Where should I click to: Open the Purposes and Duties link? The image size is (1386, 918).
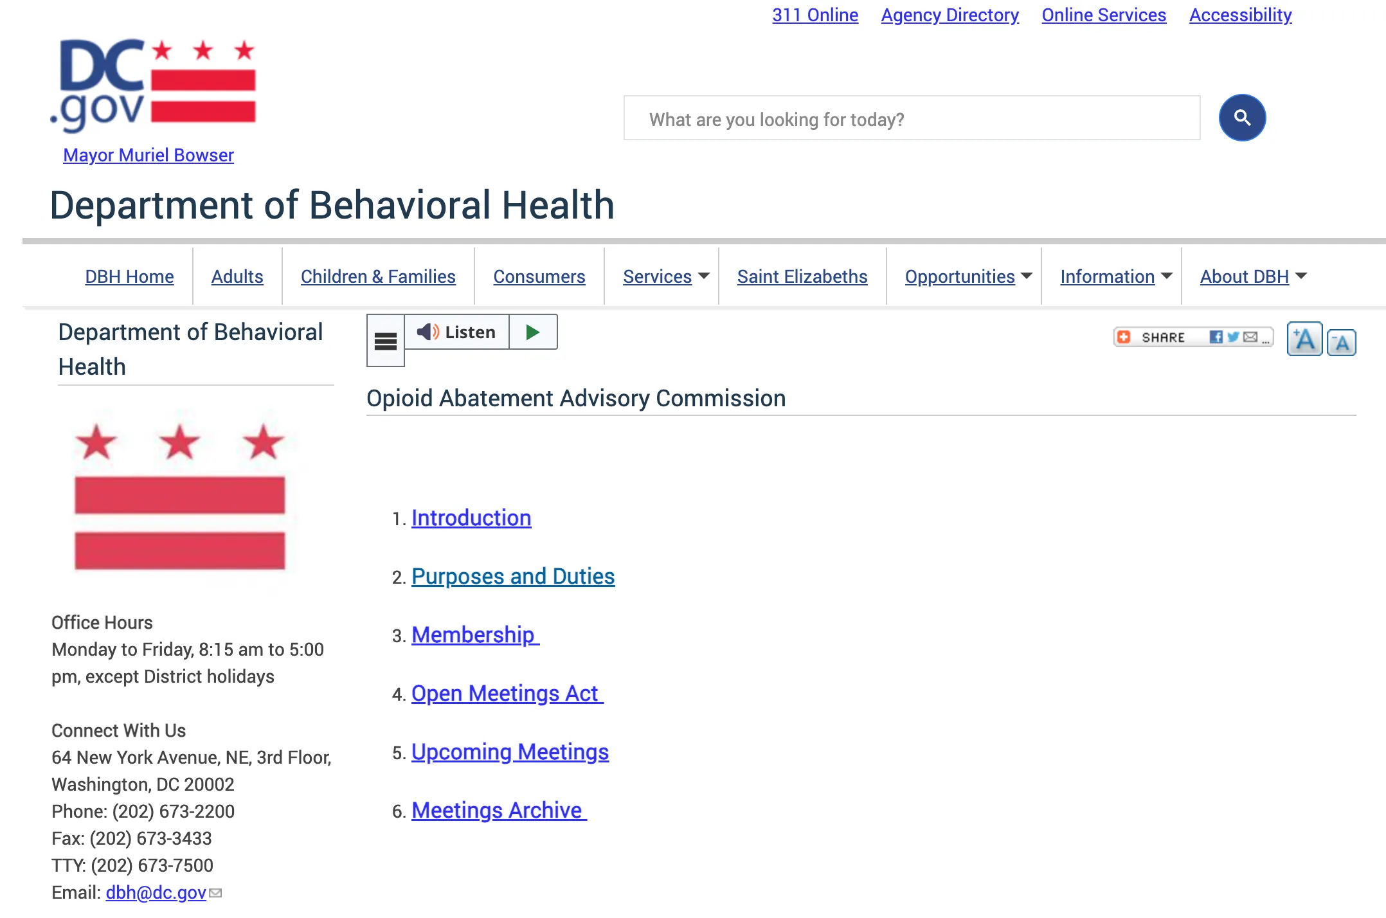513,576
